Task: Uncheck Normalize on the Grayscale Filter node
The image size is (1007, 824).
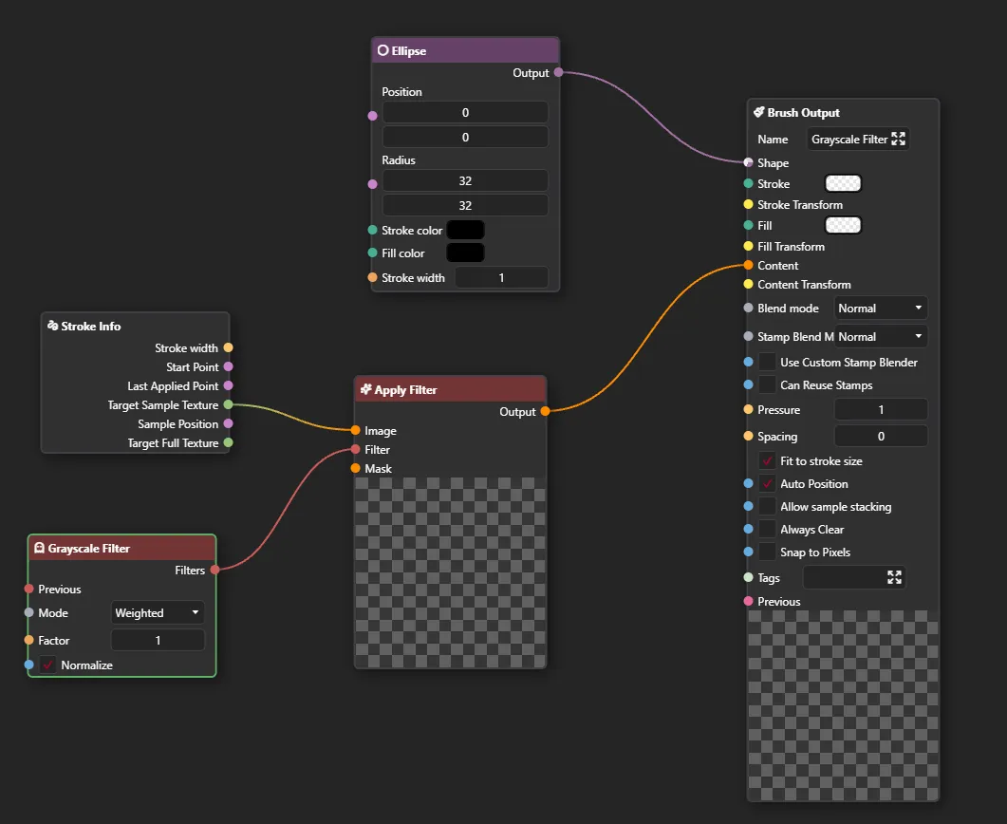Action: pos(48,665)
